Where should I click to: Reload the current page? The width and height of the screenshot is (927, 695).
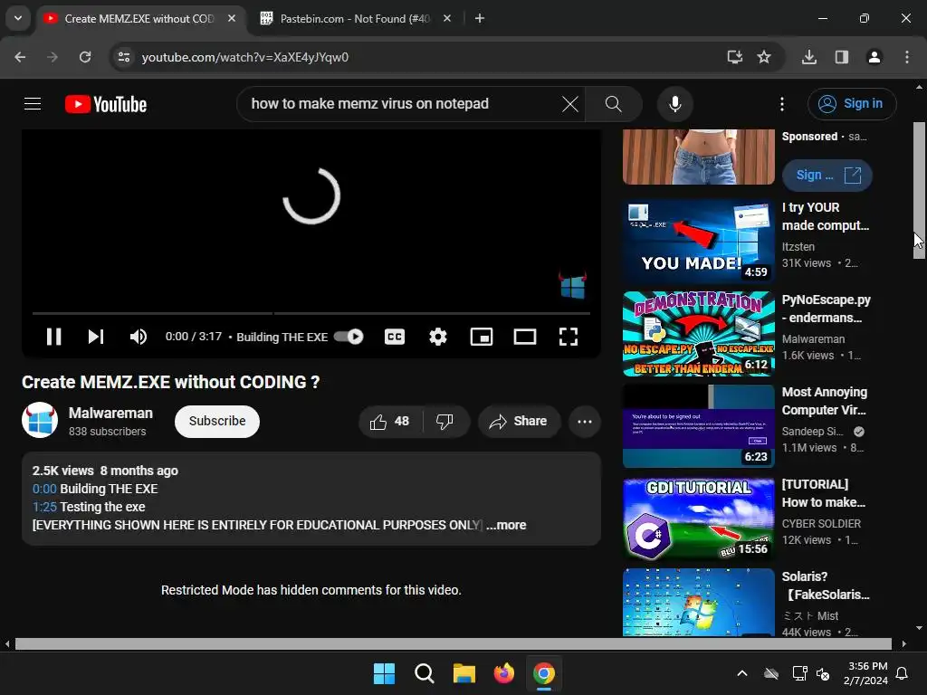[x=85, y=57]
